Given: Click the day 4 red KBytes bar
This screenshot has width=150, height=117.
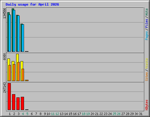Looking at the screenshot, I should pos(22,103).
